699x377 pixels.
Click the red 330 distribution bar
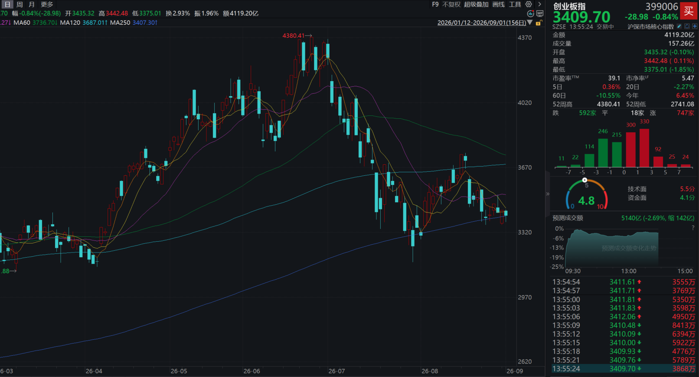pyautogui.click(x=644, y=148)
